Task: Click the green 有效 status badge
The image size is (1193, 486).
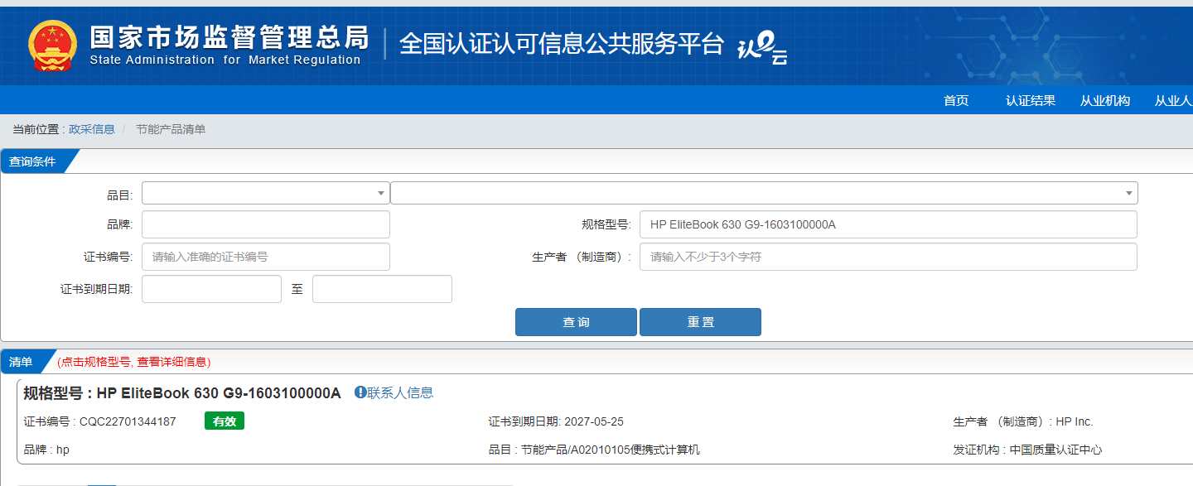Action: [x=224, y=421]
